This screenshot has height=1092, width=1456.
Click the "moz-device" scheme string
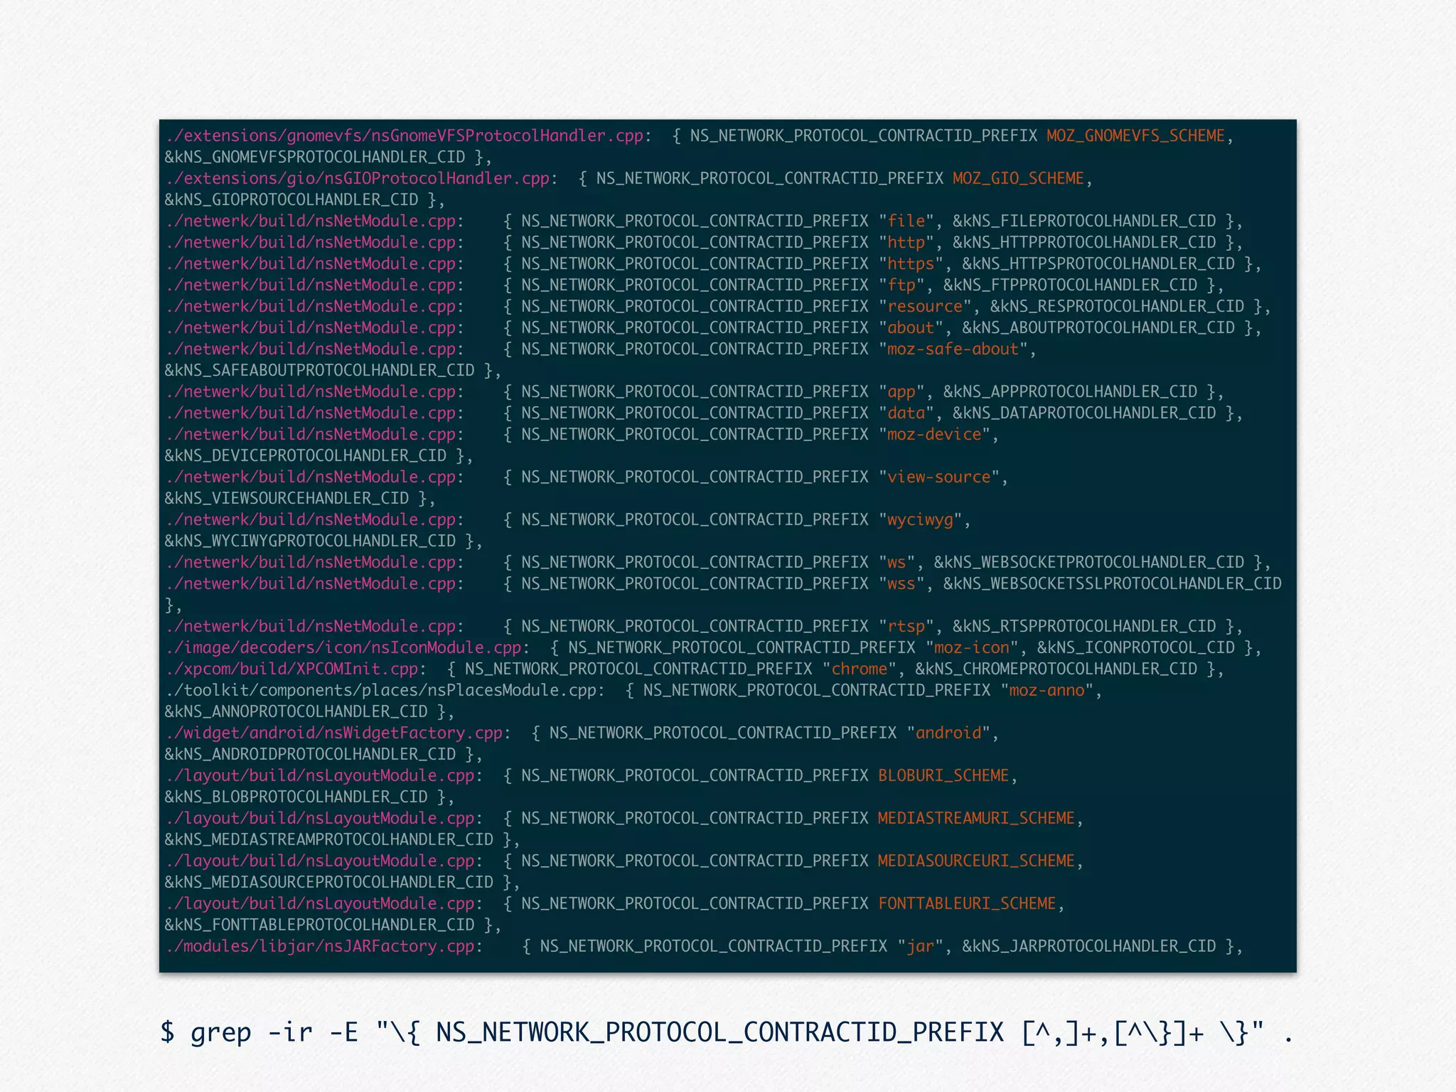click(x=934, y=434)
